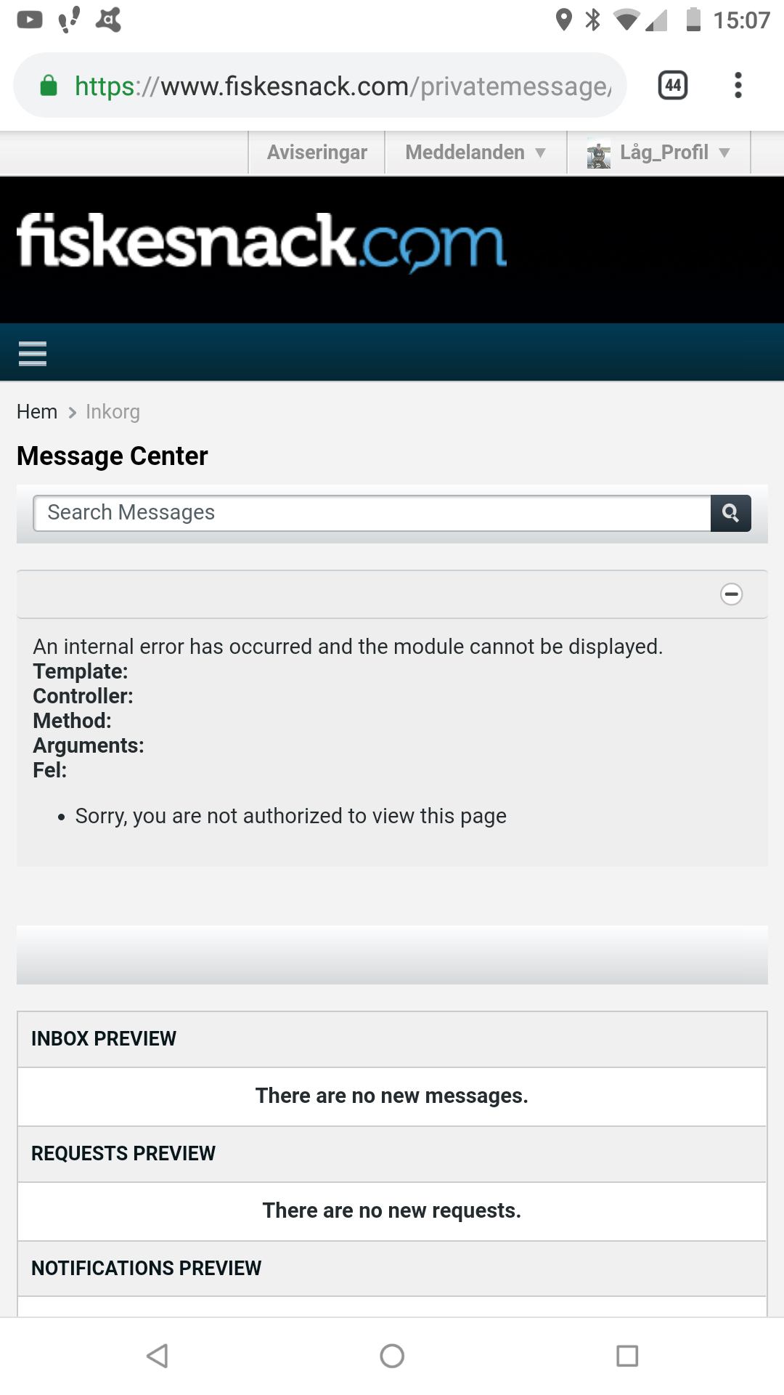Expand the Meddelanden dropdown
The height and width of the screenshot is (1395, 784).
click(x=475, y=153)
